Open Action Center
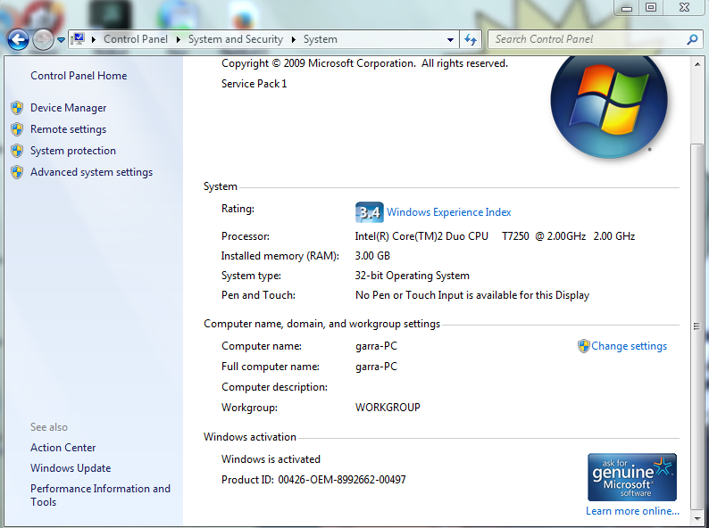Screen dimensions: 709x528 click(x=63, y=448)
